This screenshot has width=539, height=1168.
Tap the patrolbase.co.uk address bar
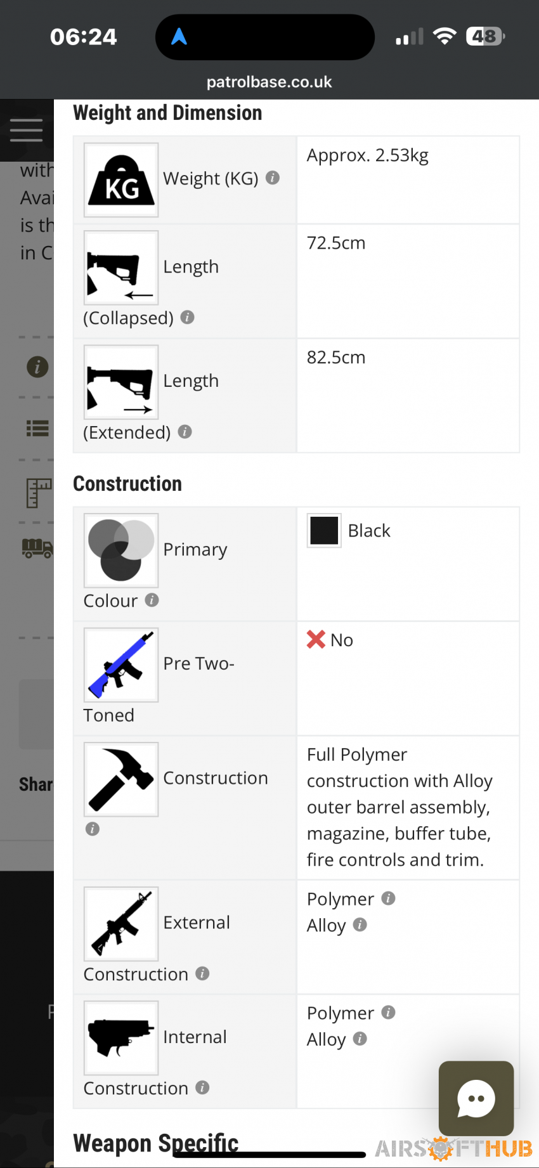(269, 82)
